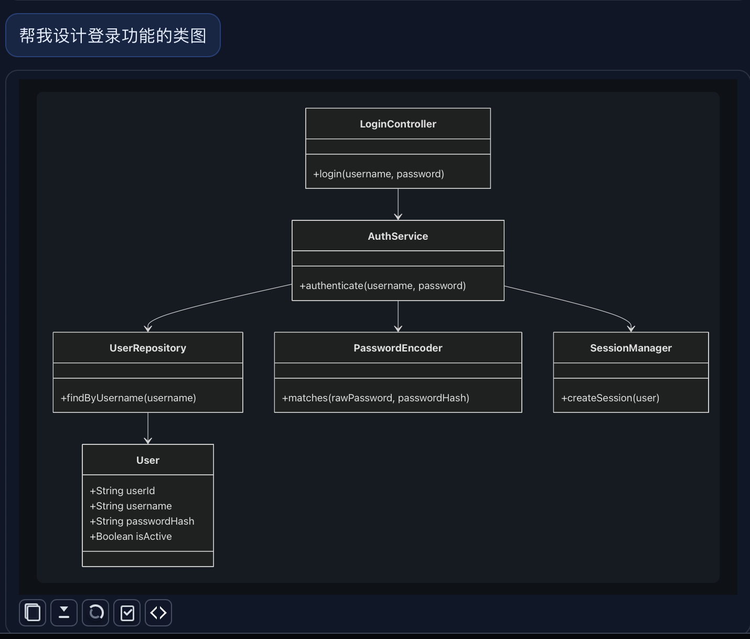Click the passwordHash attribute in User
The image size is (750, 639).
click(x=142, y=521)
